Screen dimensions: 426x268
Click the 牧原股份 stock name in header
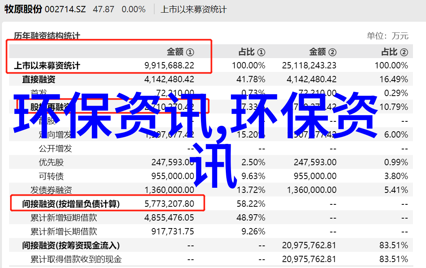(x=23, y=9)
